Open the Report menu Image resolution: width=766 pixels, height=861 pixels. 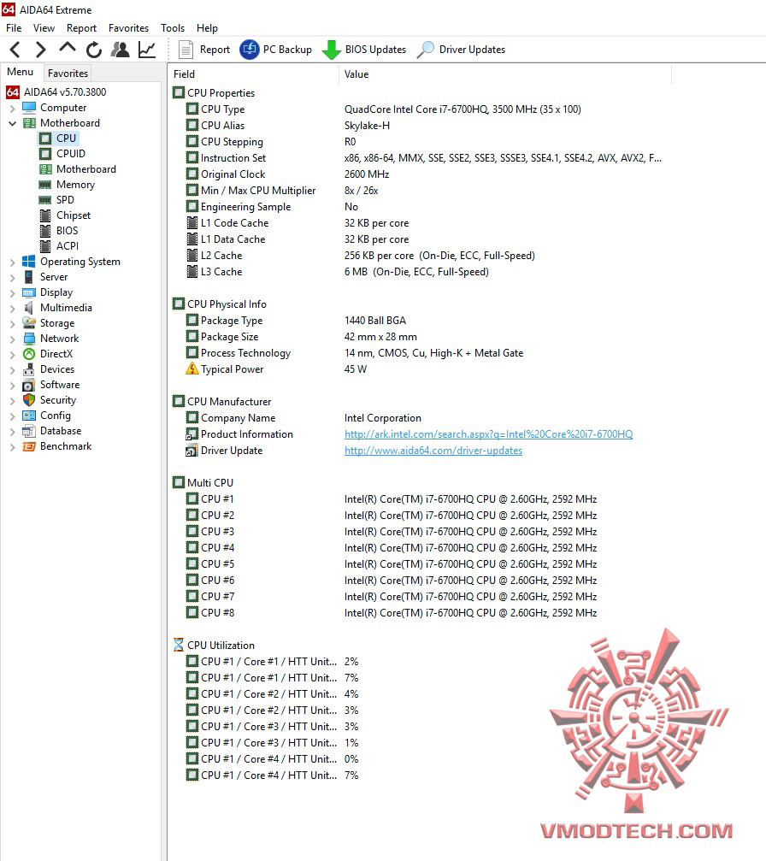81,28
